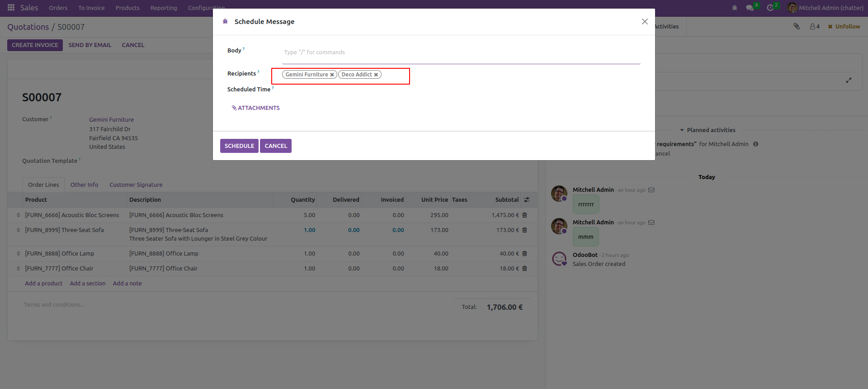This screenshot has width=868, height=389.
Task: Remove Gemini Furniture from recipients
Action: tap(332, 75)
